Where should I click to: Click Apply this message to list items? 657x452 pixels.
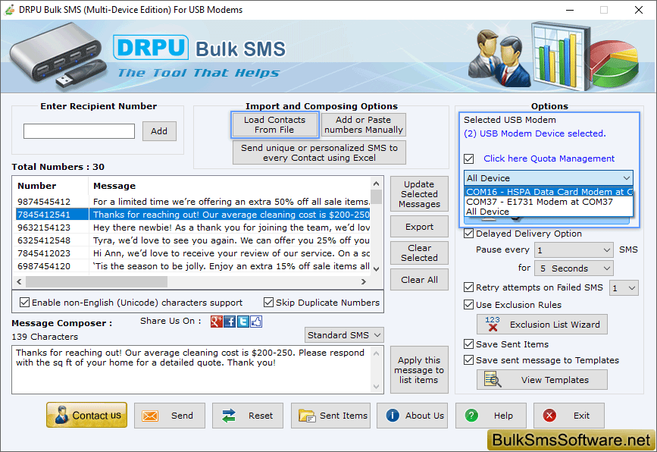coord(419,370)
